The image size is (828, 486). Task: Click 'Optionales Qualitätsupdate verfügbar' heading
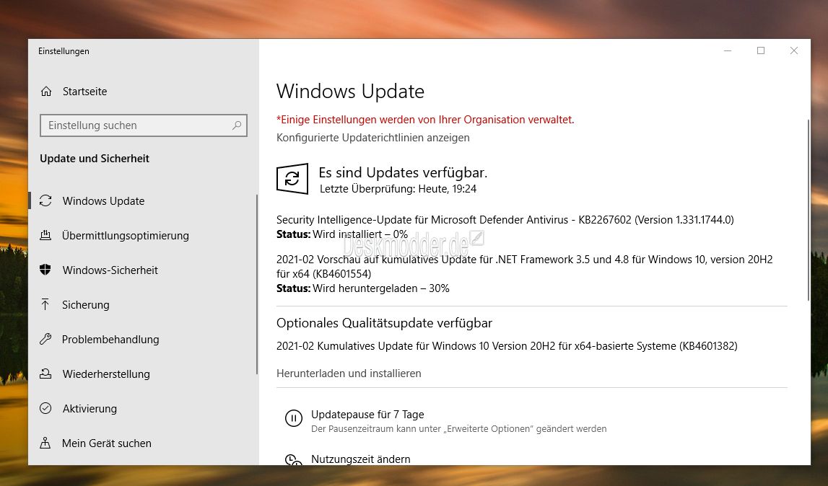(385, 323)
